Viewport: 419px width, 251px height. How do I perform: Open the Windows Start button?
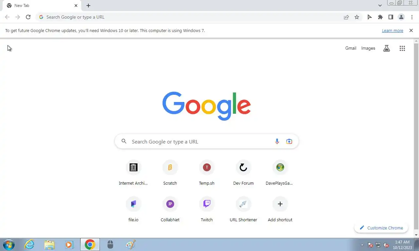(9, 244)
